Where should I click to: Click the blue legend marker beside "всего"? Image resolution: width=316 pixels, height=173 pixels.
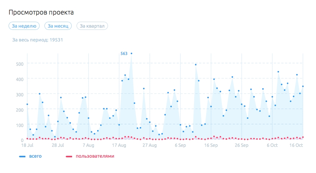22,157
